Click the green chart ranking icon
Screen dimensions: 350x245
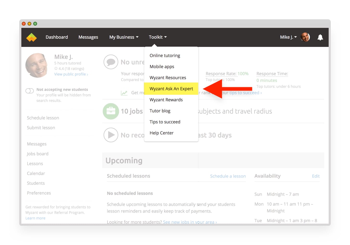click(x=124, y=93)
